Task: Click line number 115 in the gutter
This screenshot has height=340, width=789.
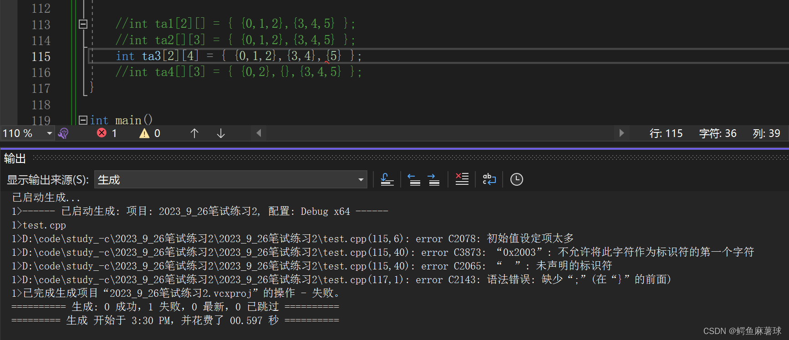Action: [x=41, y=56]
